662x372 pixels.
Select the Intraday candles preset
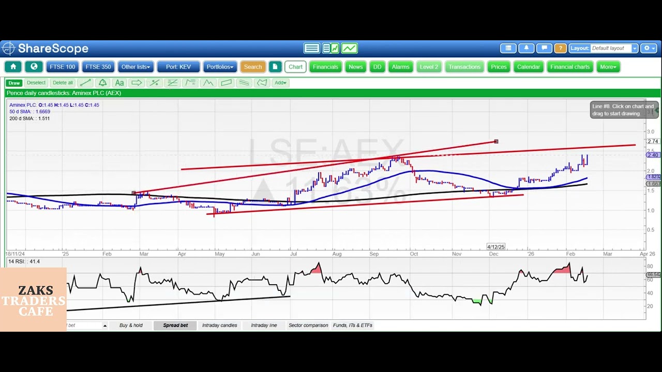pos(220,326)
